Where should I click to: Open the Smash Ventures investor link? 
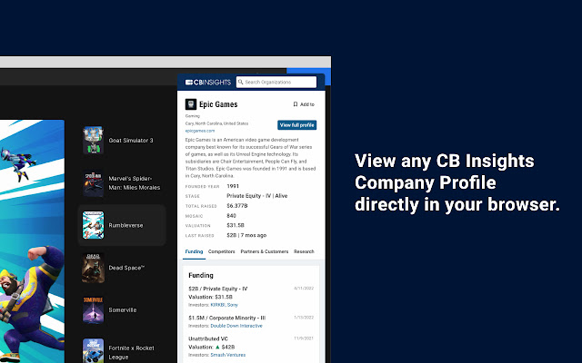[x=228, y=355]
